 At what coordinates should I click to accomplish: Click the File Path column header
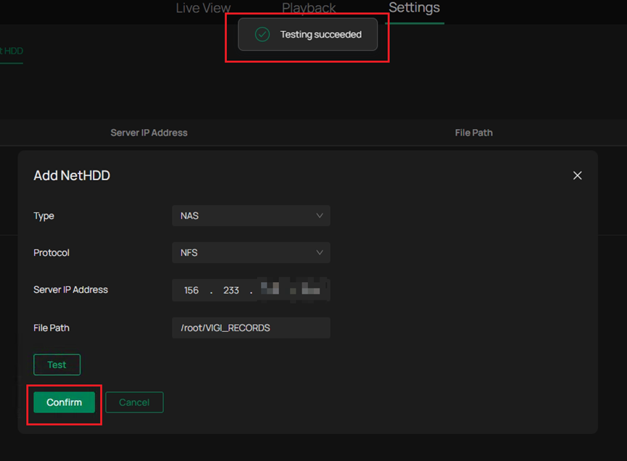(473, 133)
